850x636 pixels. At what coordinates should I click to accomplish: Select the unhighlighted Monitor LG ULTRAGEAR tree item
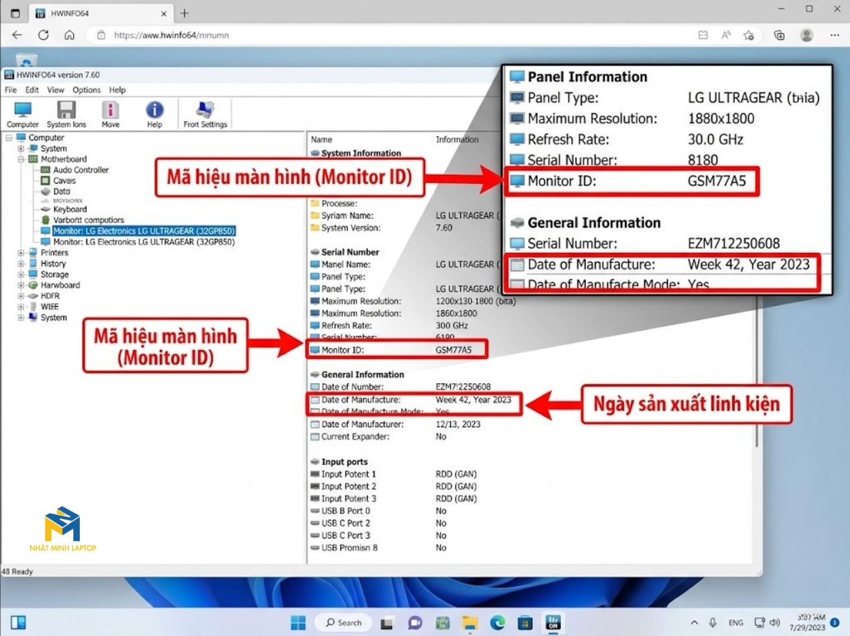point(144,242)
